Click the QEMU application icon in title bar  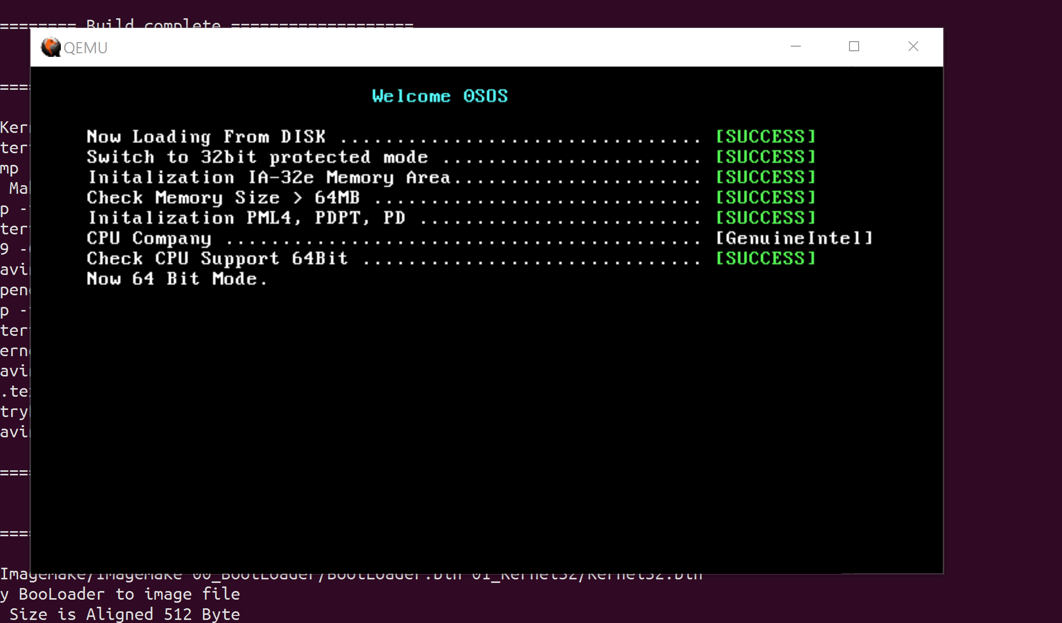tap(51, 47)
